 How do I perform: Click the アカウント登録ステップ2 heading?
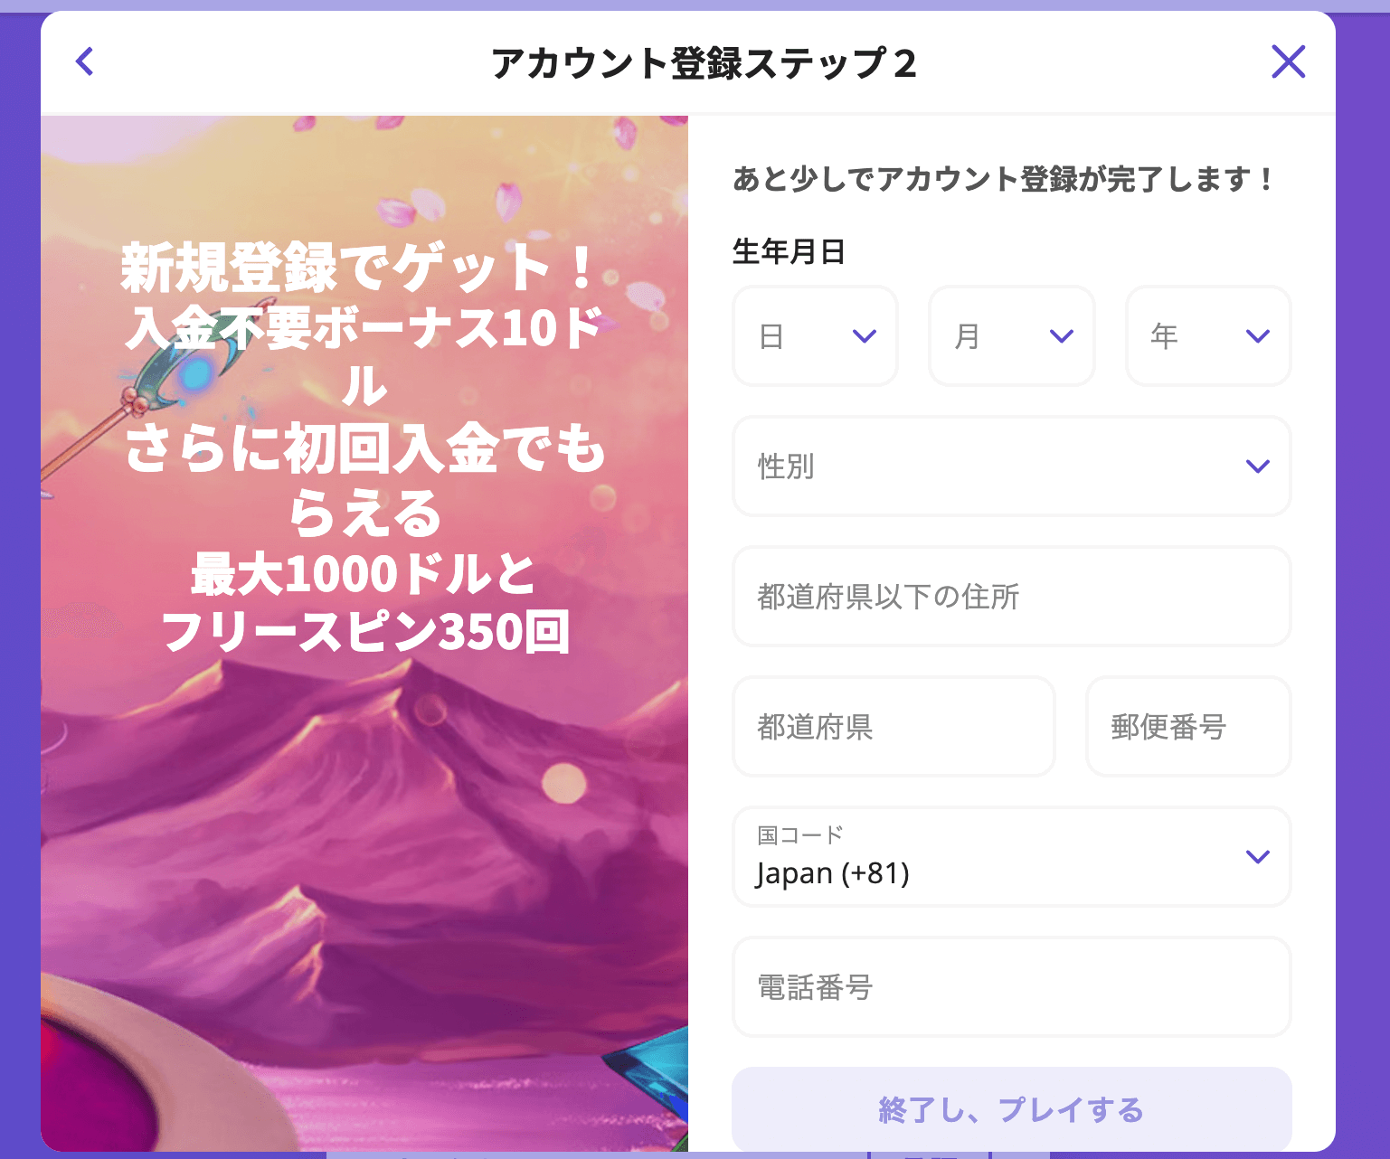(x=704, y=63)
